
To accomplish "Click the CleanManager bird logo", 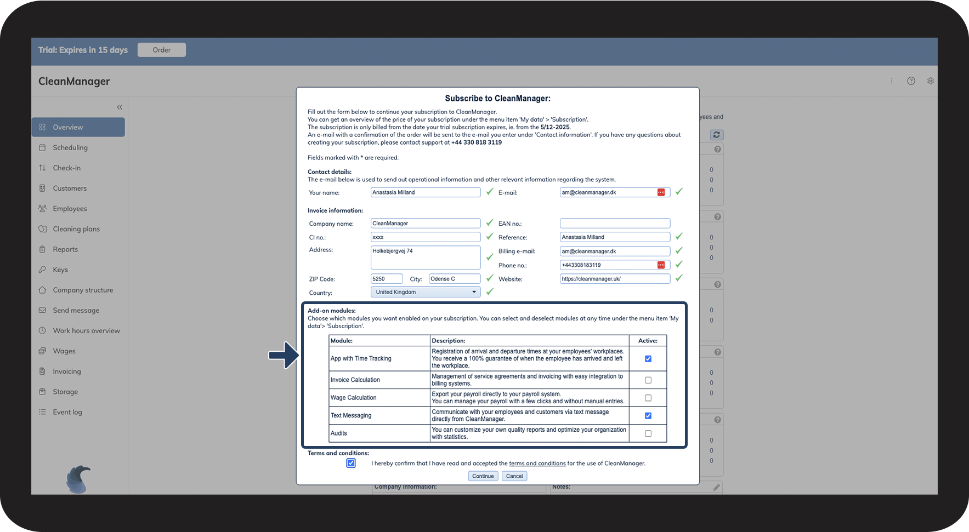I will point(78,479).
